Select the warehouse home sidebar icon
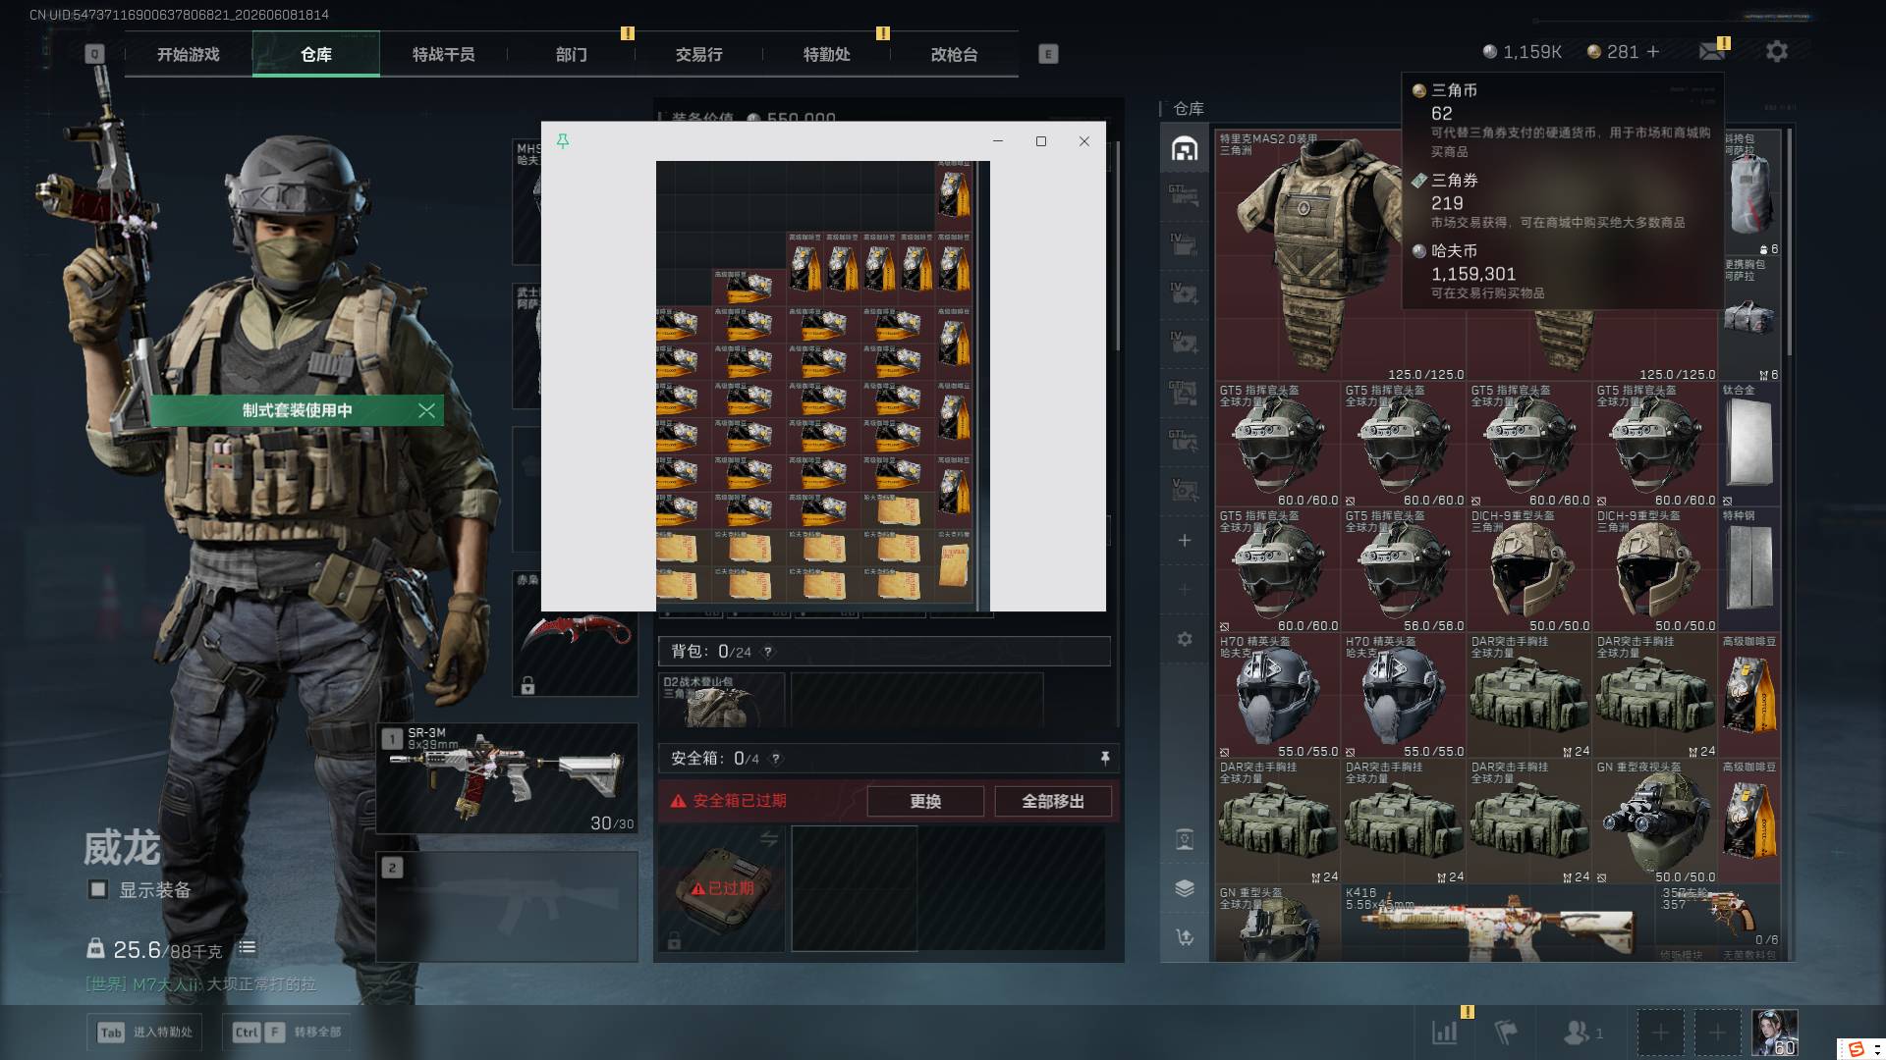The height and width of the screenshot is (1060, 1886). [1185, 148]
